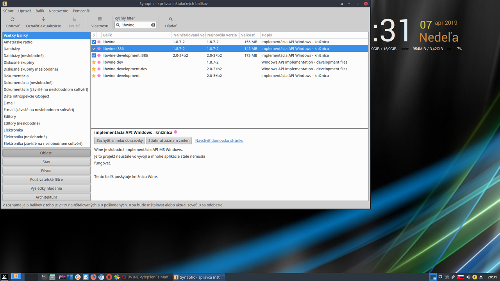Select the libwine-development package row
The image size is (500, 281).
pyautogui.click(x=230, y=76)
